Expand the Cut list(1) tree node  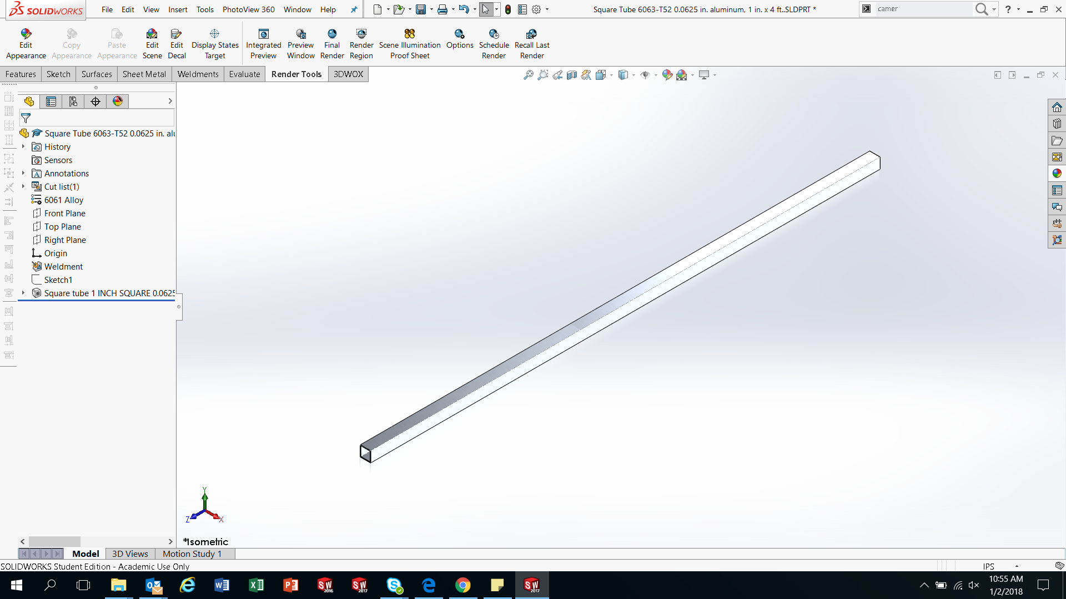tap(23, 186)
